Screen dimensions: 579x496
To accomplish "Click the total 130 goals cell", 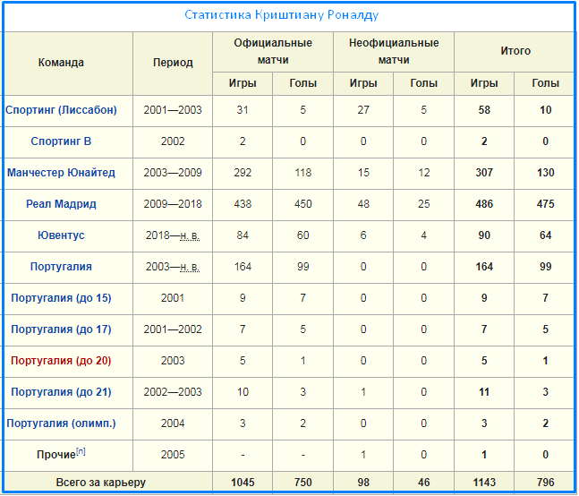I will click(545, 173).
